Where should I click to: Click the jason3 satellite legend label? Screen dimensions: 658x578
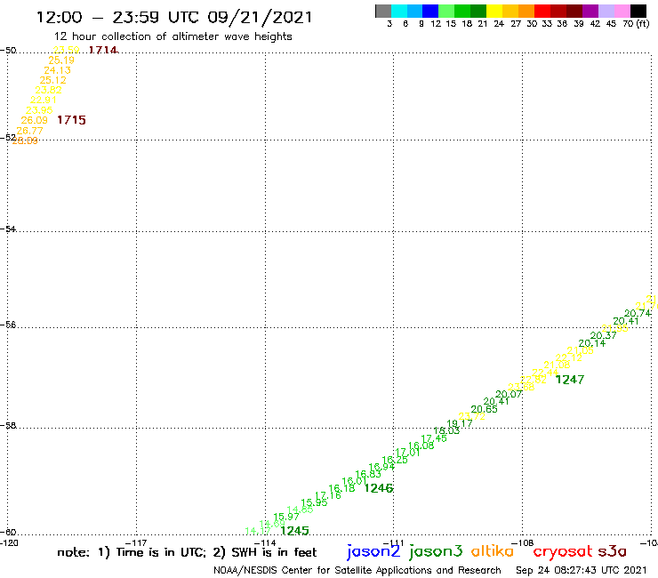[436, 551]
